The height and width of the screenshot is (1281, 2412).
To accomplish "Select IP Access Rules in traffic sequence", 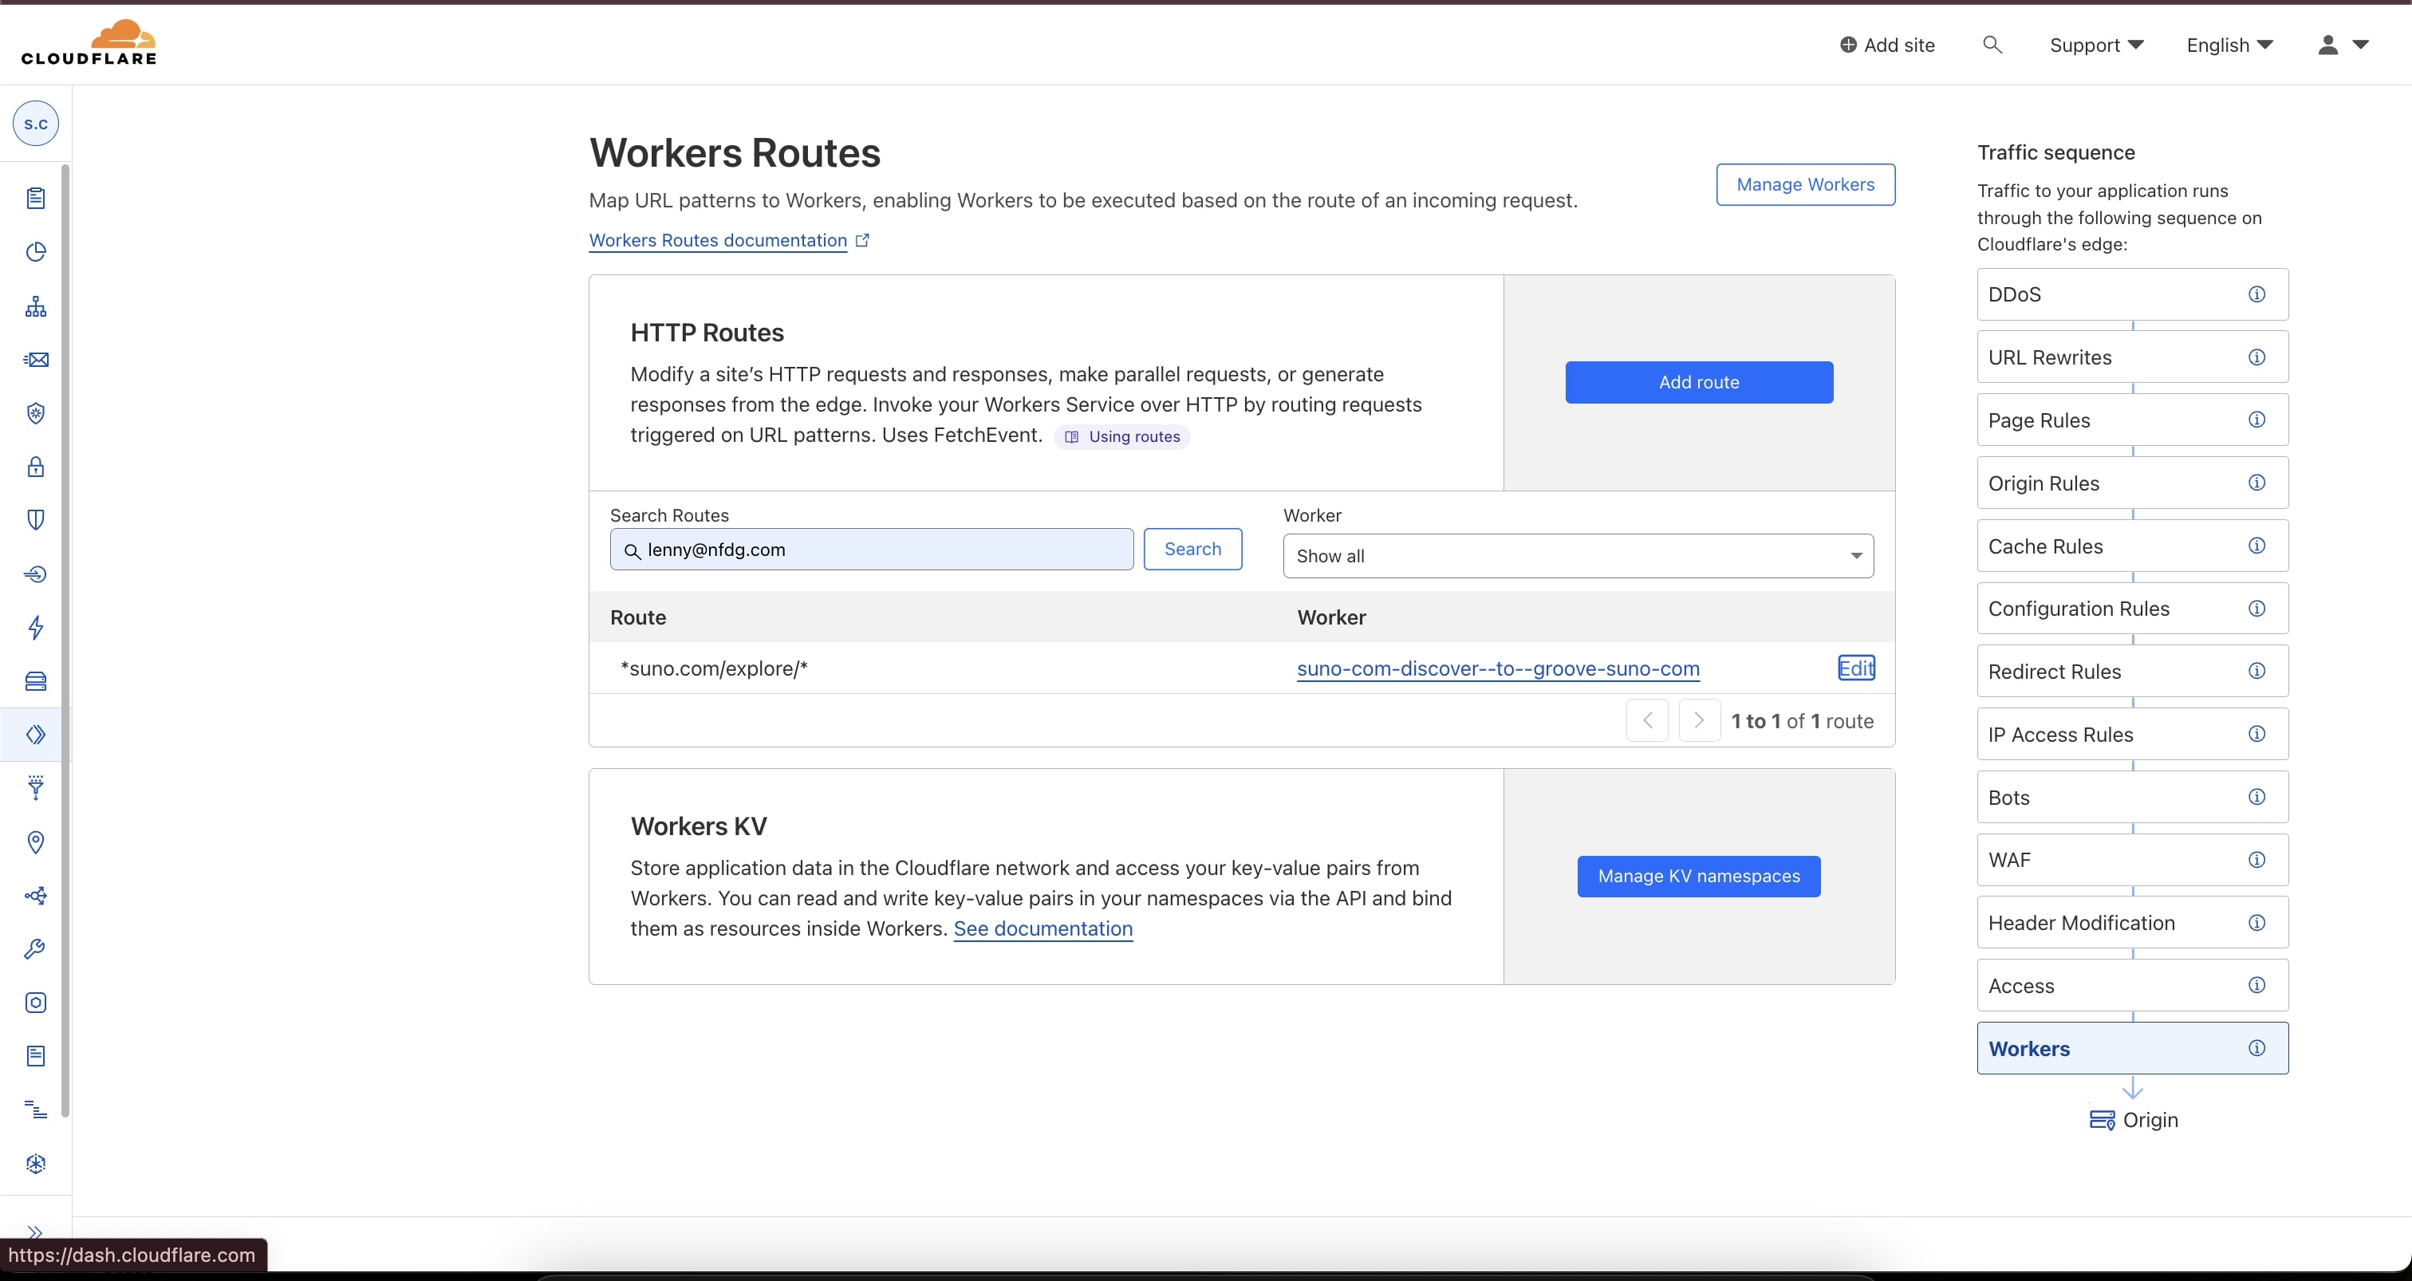I will [x=2132, y=734].
